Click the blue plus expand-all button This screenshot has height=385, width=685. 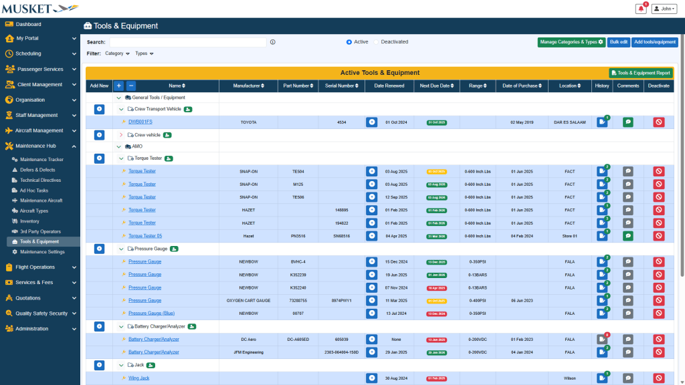pyautogui.click(x=118, y=86)
